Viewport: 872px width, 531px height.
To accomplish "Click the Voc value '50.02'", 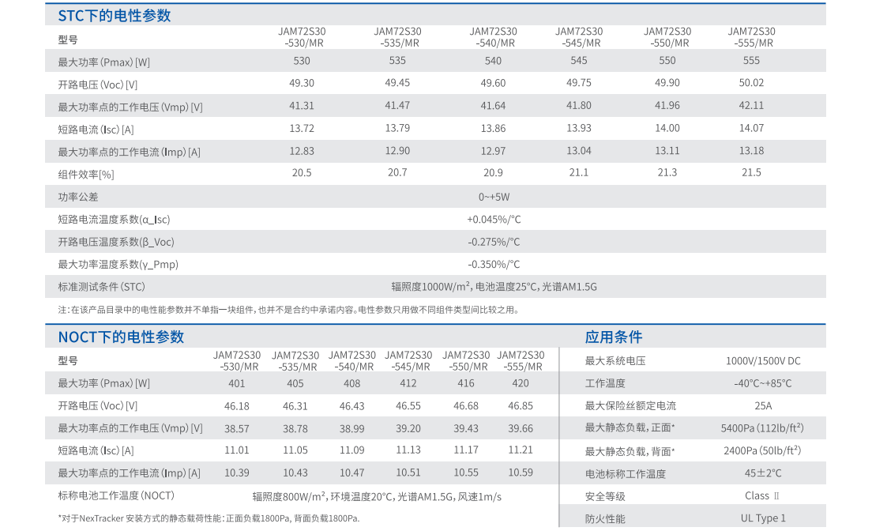I will coord(751,83).
